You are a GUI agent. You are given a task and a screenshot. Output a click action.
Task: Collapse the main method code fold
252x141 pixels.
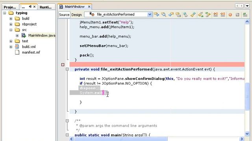coord(67,135)
